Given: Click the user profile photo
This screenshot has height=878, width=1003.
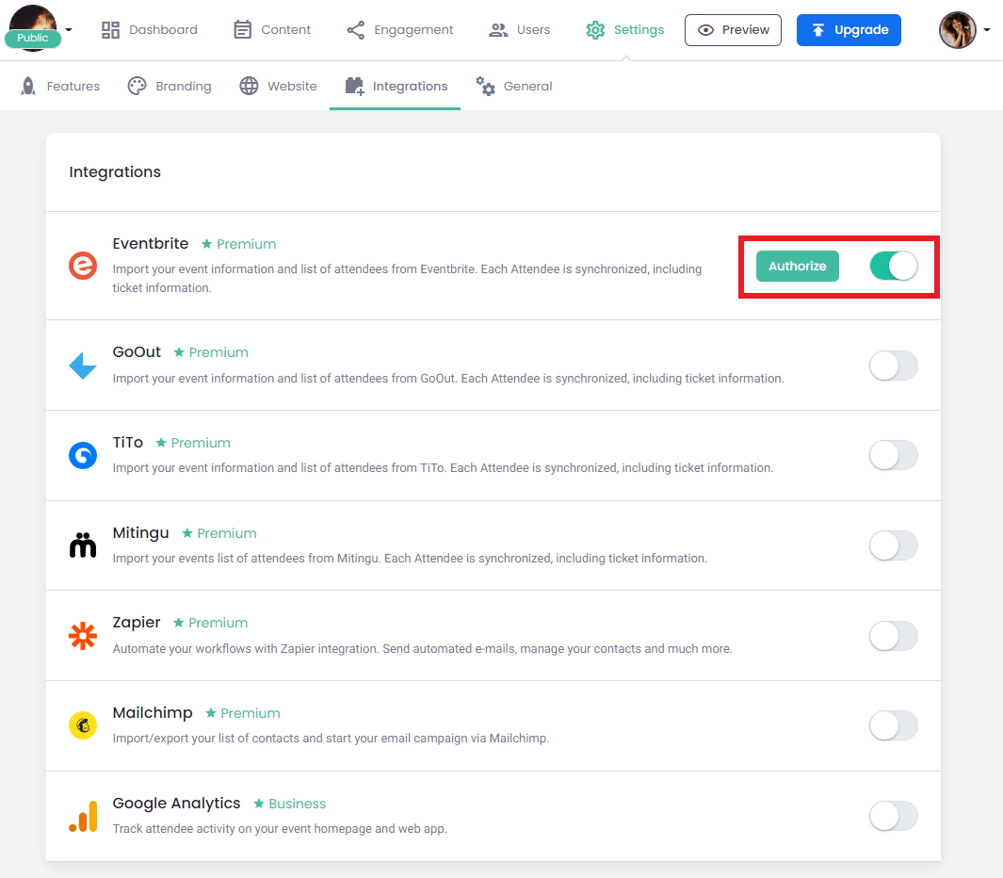Looking at the screenshot, I should point(958,30).
